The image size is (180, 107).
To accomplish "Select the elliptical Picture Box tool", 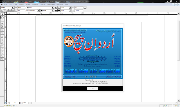I will [x=2, y=40].
